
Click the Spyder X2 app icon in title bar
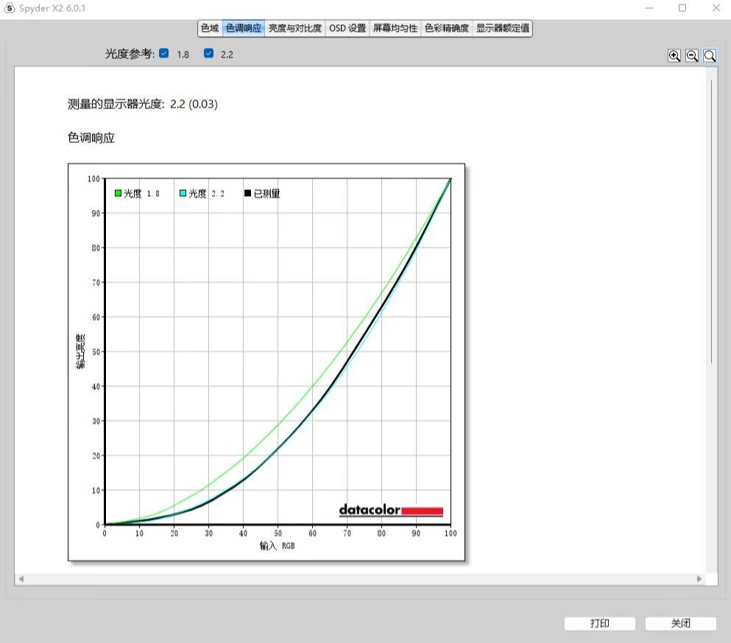[10, 8]
